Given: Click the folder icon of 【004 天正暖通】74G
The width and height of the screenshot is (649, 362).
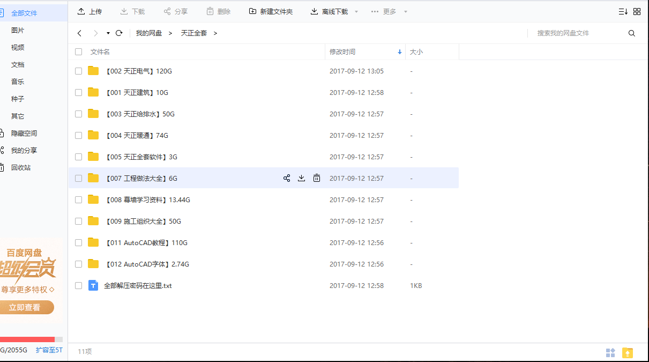Looking at the screenshot, I should [x=93, y=135].
